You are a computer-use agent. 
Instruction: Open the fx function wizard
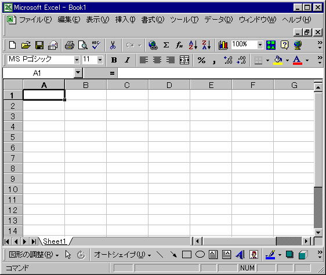coord(179,45)
